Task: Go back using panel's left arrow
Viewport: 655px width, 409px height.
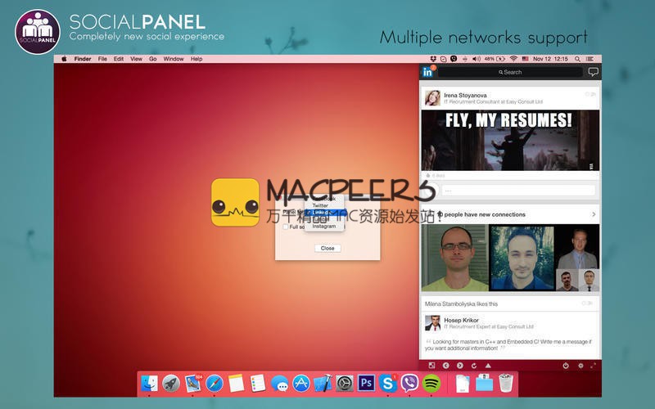Action: (445, 365)
